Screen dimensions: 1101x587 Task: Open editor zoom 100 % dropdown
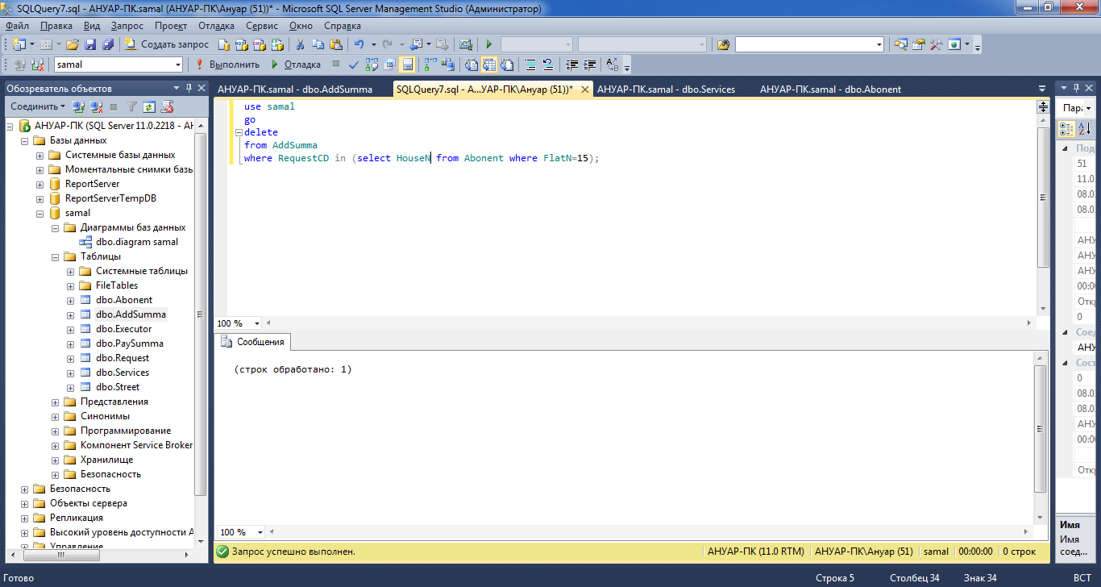(258, 323)
